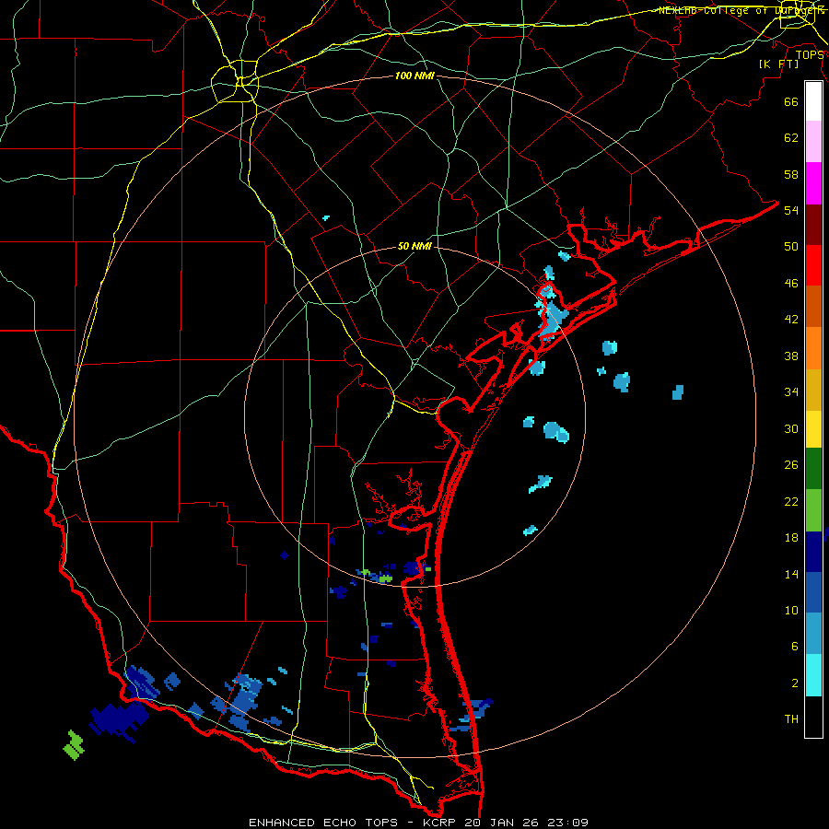Click the '[K FT]' units label
The width and height of the screenshot is (829, 829).
pos(778,64)
